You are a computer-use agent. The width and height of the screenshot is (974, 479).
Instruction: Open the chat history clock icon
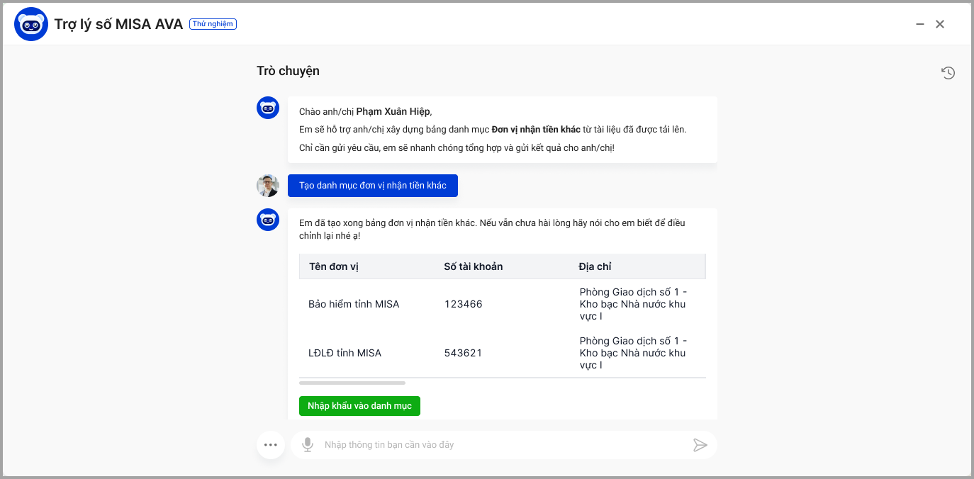coord(948,72)
